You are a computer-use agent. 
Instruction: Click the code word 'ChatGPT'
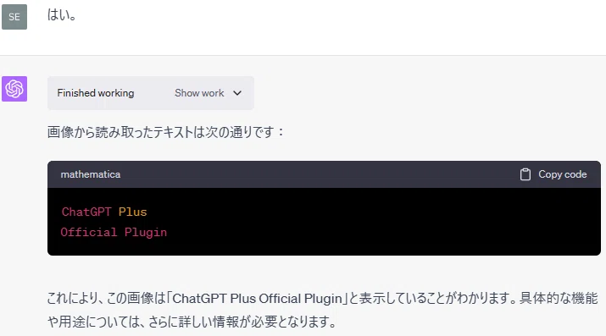coord(86,212)
